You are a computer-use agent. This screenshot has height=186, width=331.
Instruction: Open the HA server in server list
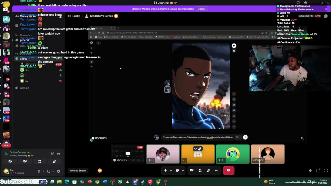coord(6,86)
